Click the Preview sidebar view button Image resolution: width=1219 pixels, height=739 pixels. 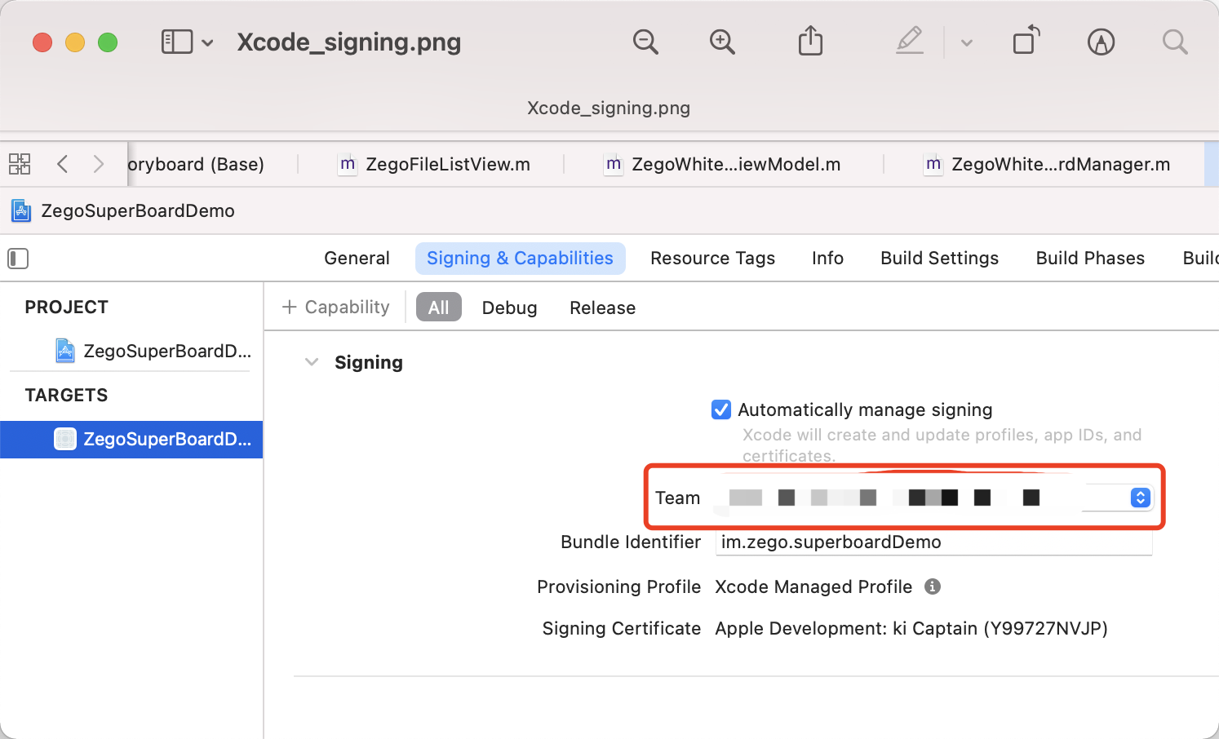177,42
